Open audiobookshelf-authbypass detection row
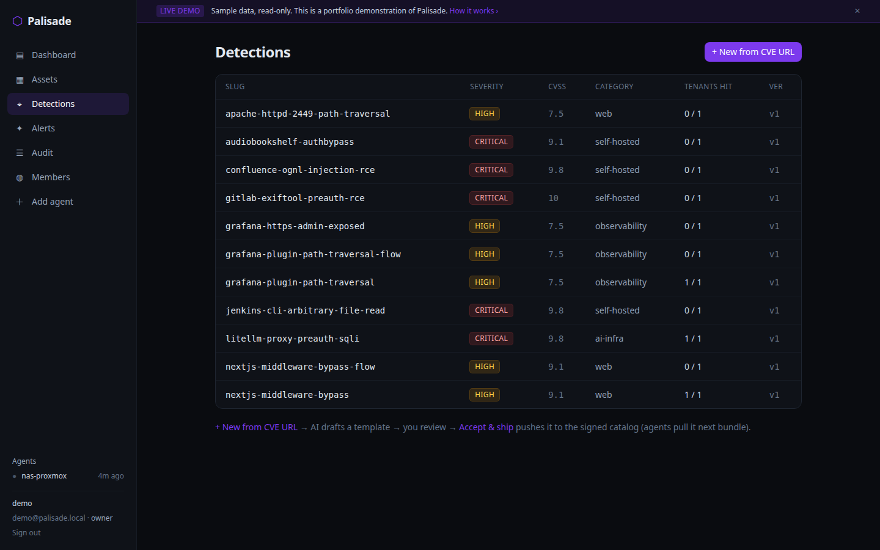Viewport: 880px width, 550px height. click(x=508, y=142)
